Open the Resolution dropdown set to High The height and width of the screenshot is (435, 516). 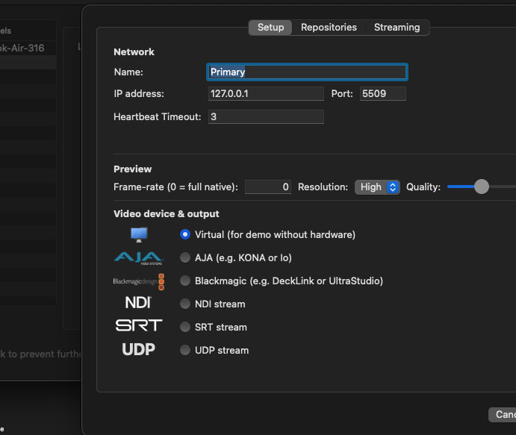coord(377,187)
